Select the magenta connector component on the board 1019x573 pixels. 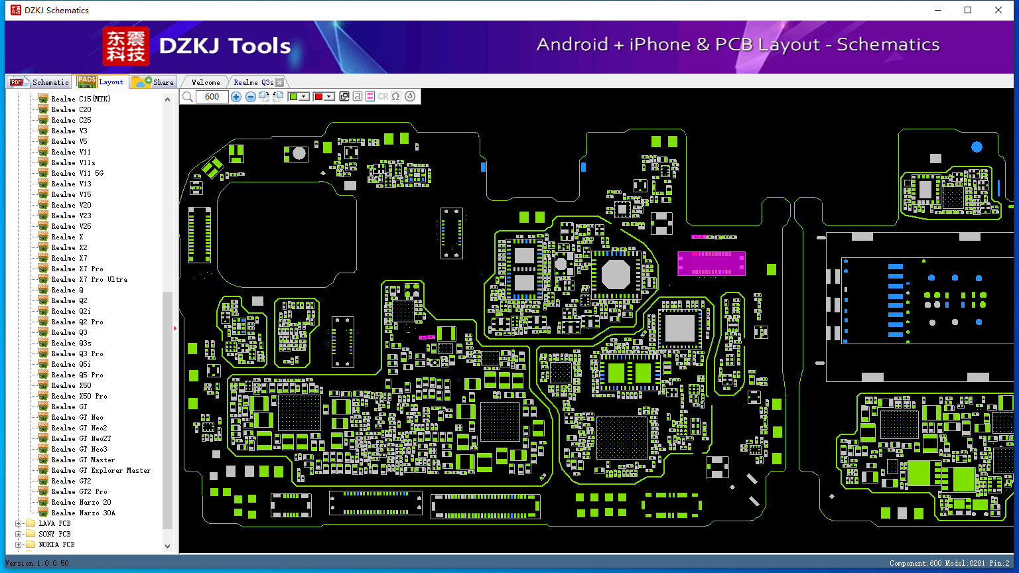coord(711,263)
